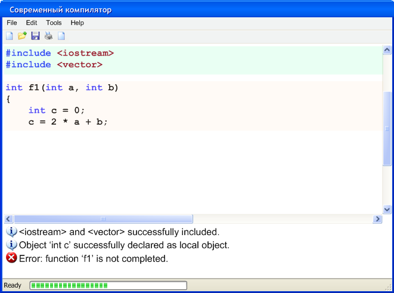394x293 pixels.
Task: Click the '#include <vector>' code line
Action: 54,65
